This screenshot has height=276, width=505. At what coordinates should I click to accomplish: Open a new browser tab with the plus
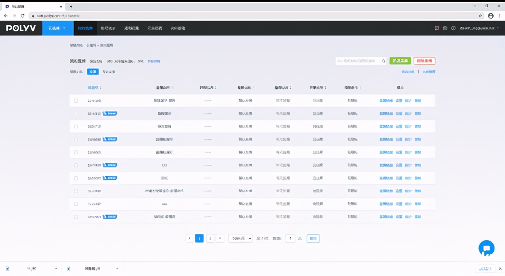point(71,6)
